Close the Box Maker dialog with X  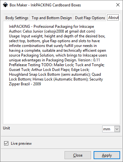[x=118, y=5]
